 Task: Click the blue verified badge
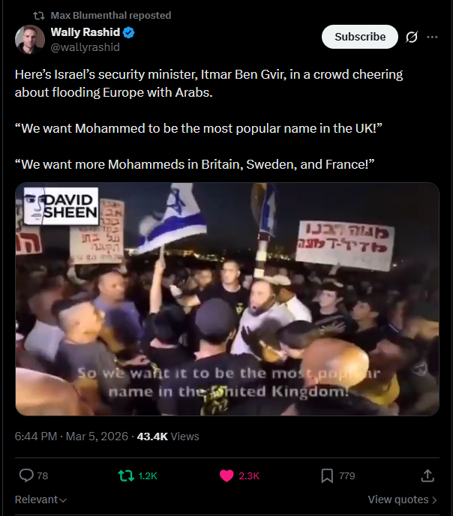pyautogui.click(x=129, y=32)
